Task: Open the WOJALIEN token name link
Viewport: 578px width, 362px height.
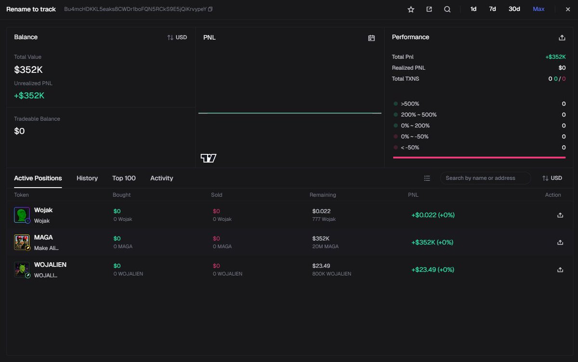Action: (50, 265)
